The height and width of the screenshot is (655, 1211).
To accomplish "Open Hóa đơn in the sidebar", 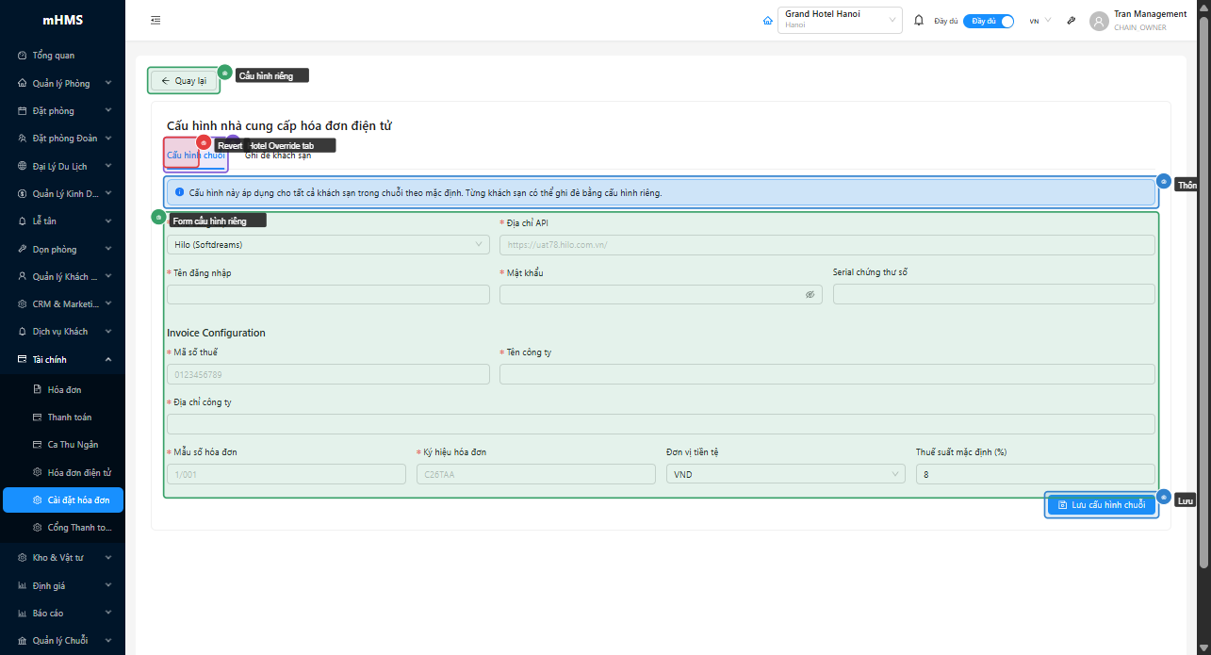I will point(63,389).
